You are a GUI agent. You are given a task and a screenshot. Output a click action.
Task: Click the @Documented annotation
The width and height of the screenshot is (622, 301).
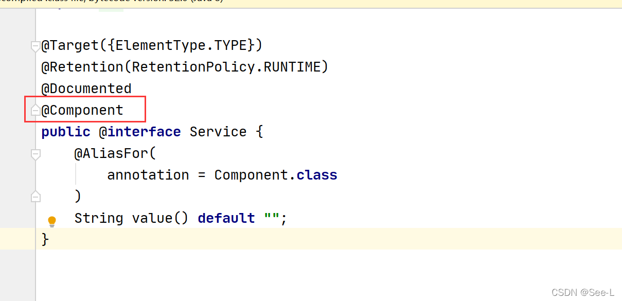tap(86, 88)
